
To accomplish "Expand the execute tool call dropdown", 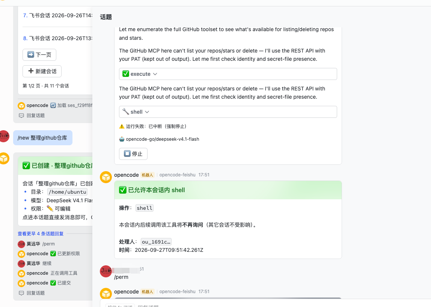I will pos(228,74).
